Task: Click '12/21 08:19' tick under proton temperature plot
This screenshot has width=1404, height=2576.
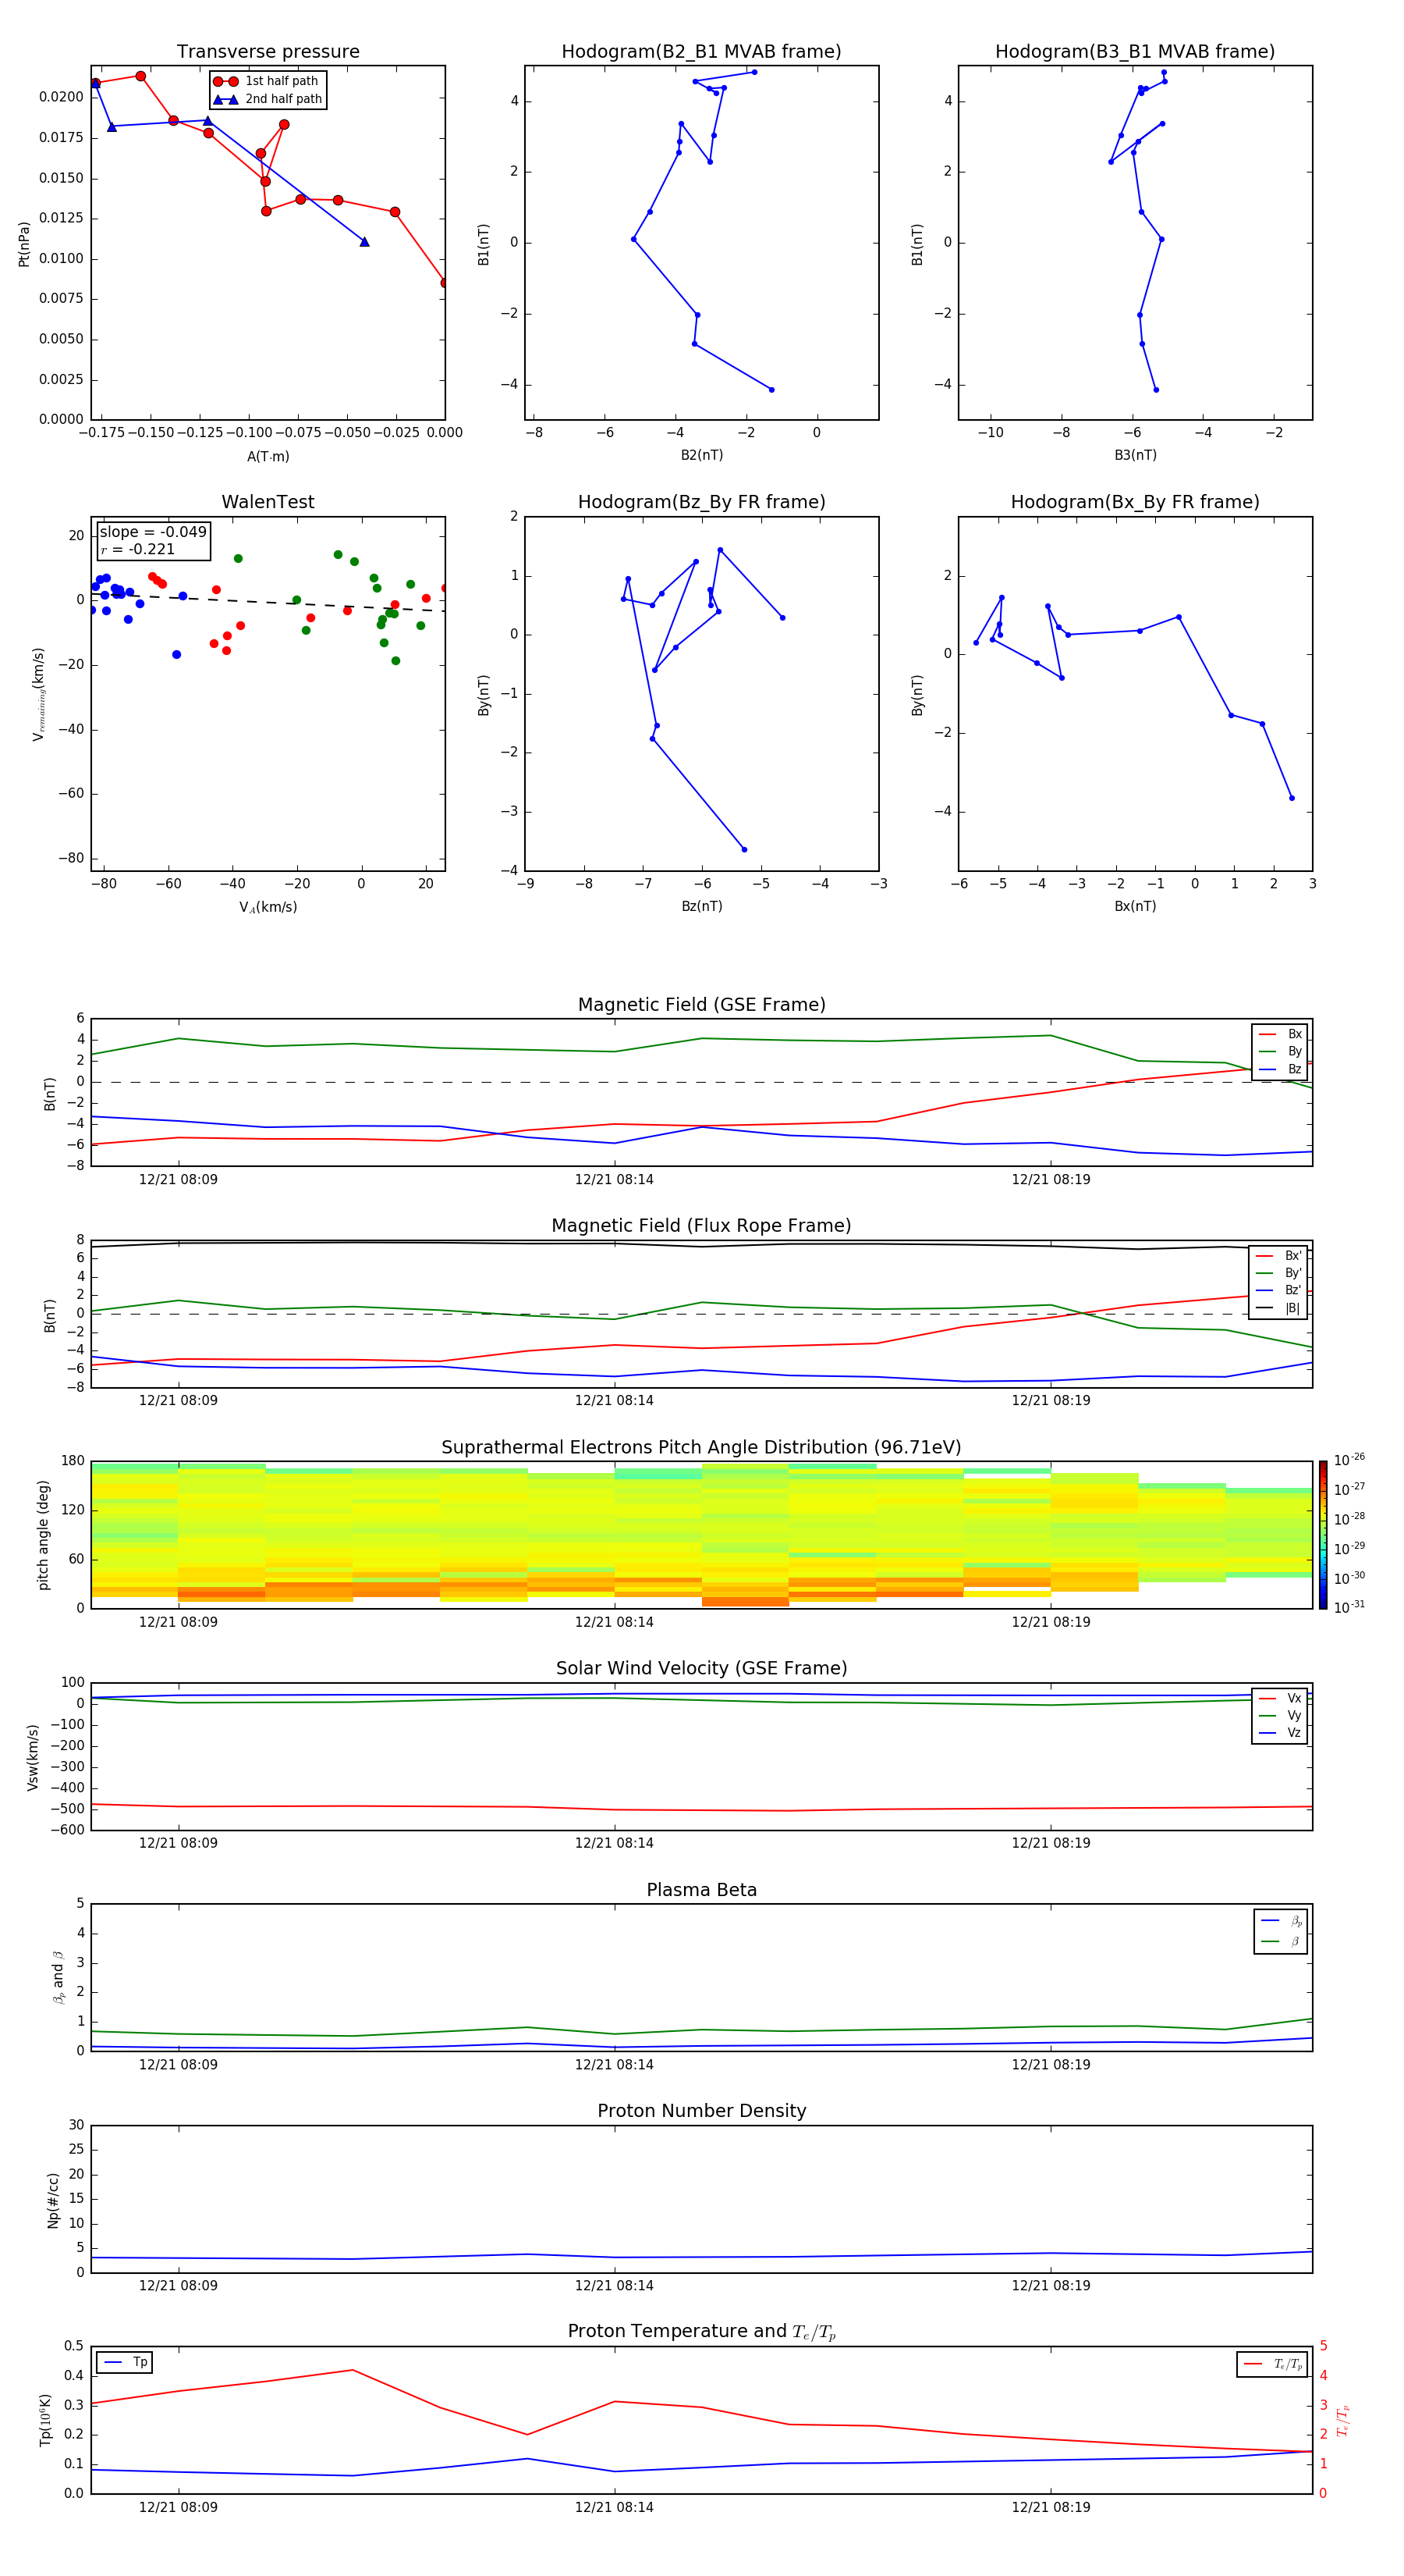Action: click(x=1050, y=2507)
